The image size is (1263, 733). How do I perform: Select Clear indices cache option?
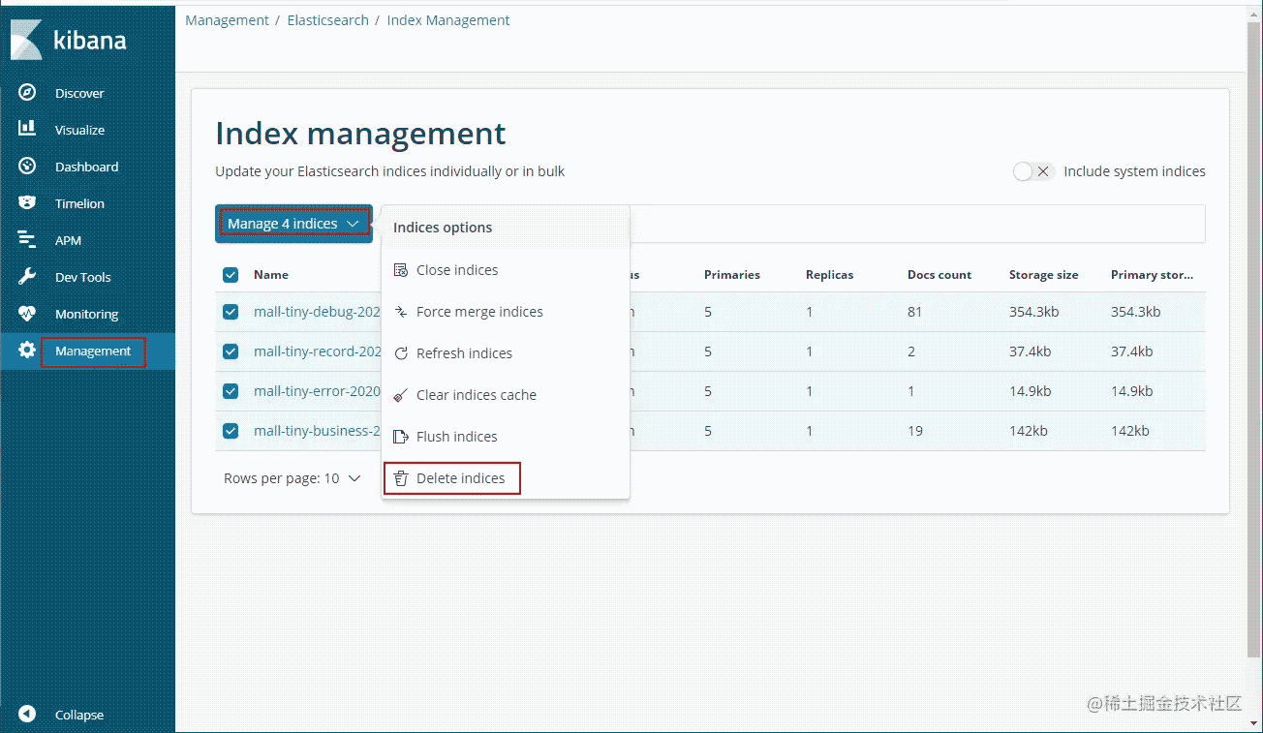[x=476, y=395]
